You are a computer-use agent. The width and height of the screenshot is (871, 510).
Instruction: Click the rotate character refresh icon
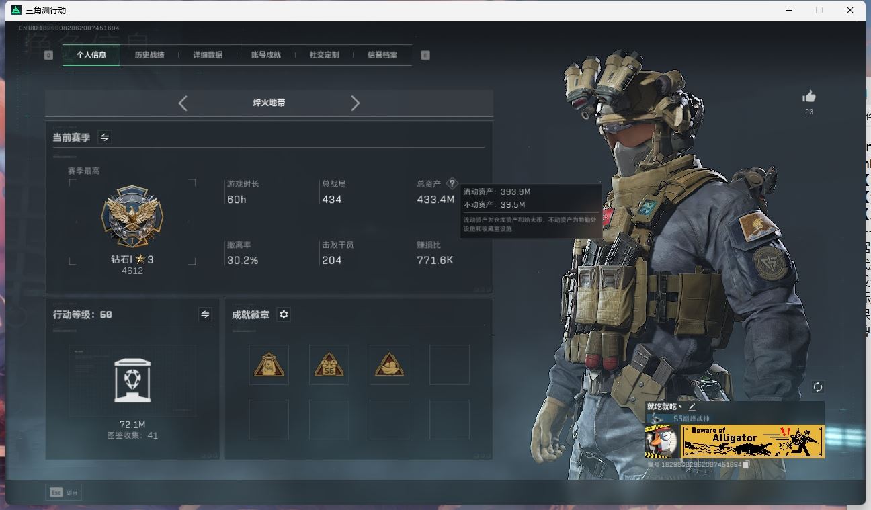click(x=817, y=387)
